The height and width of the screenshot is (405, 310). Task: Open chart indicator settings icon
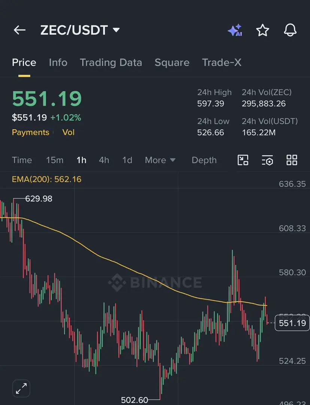pyautogui.click(x=267, y=160)
